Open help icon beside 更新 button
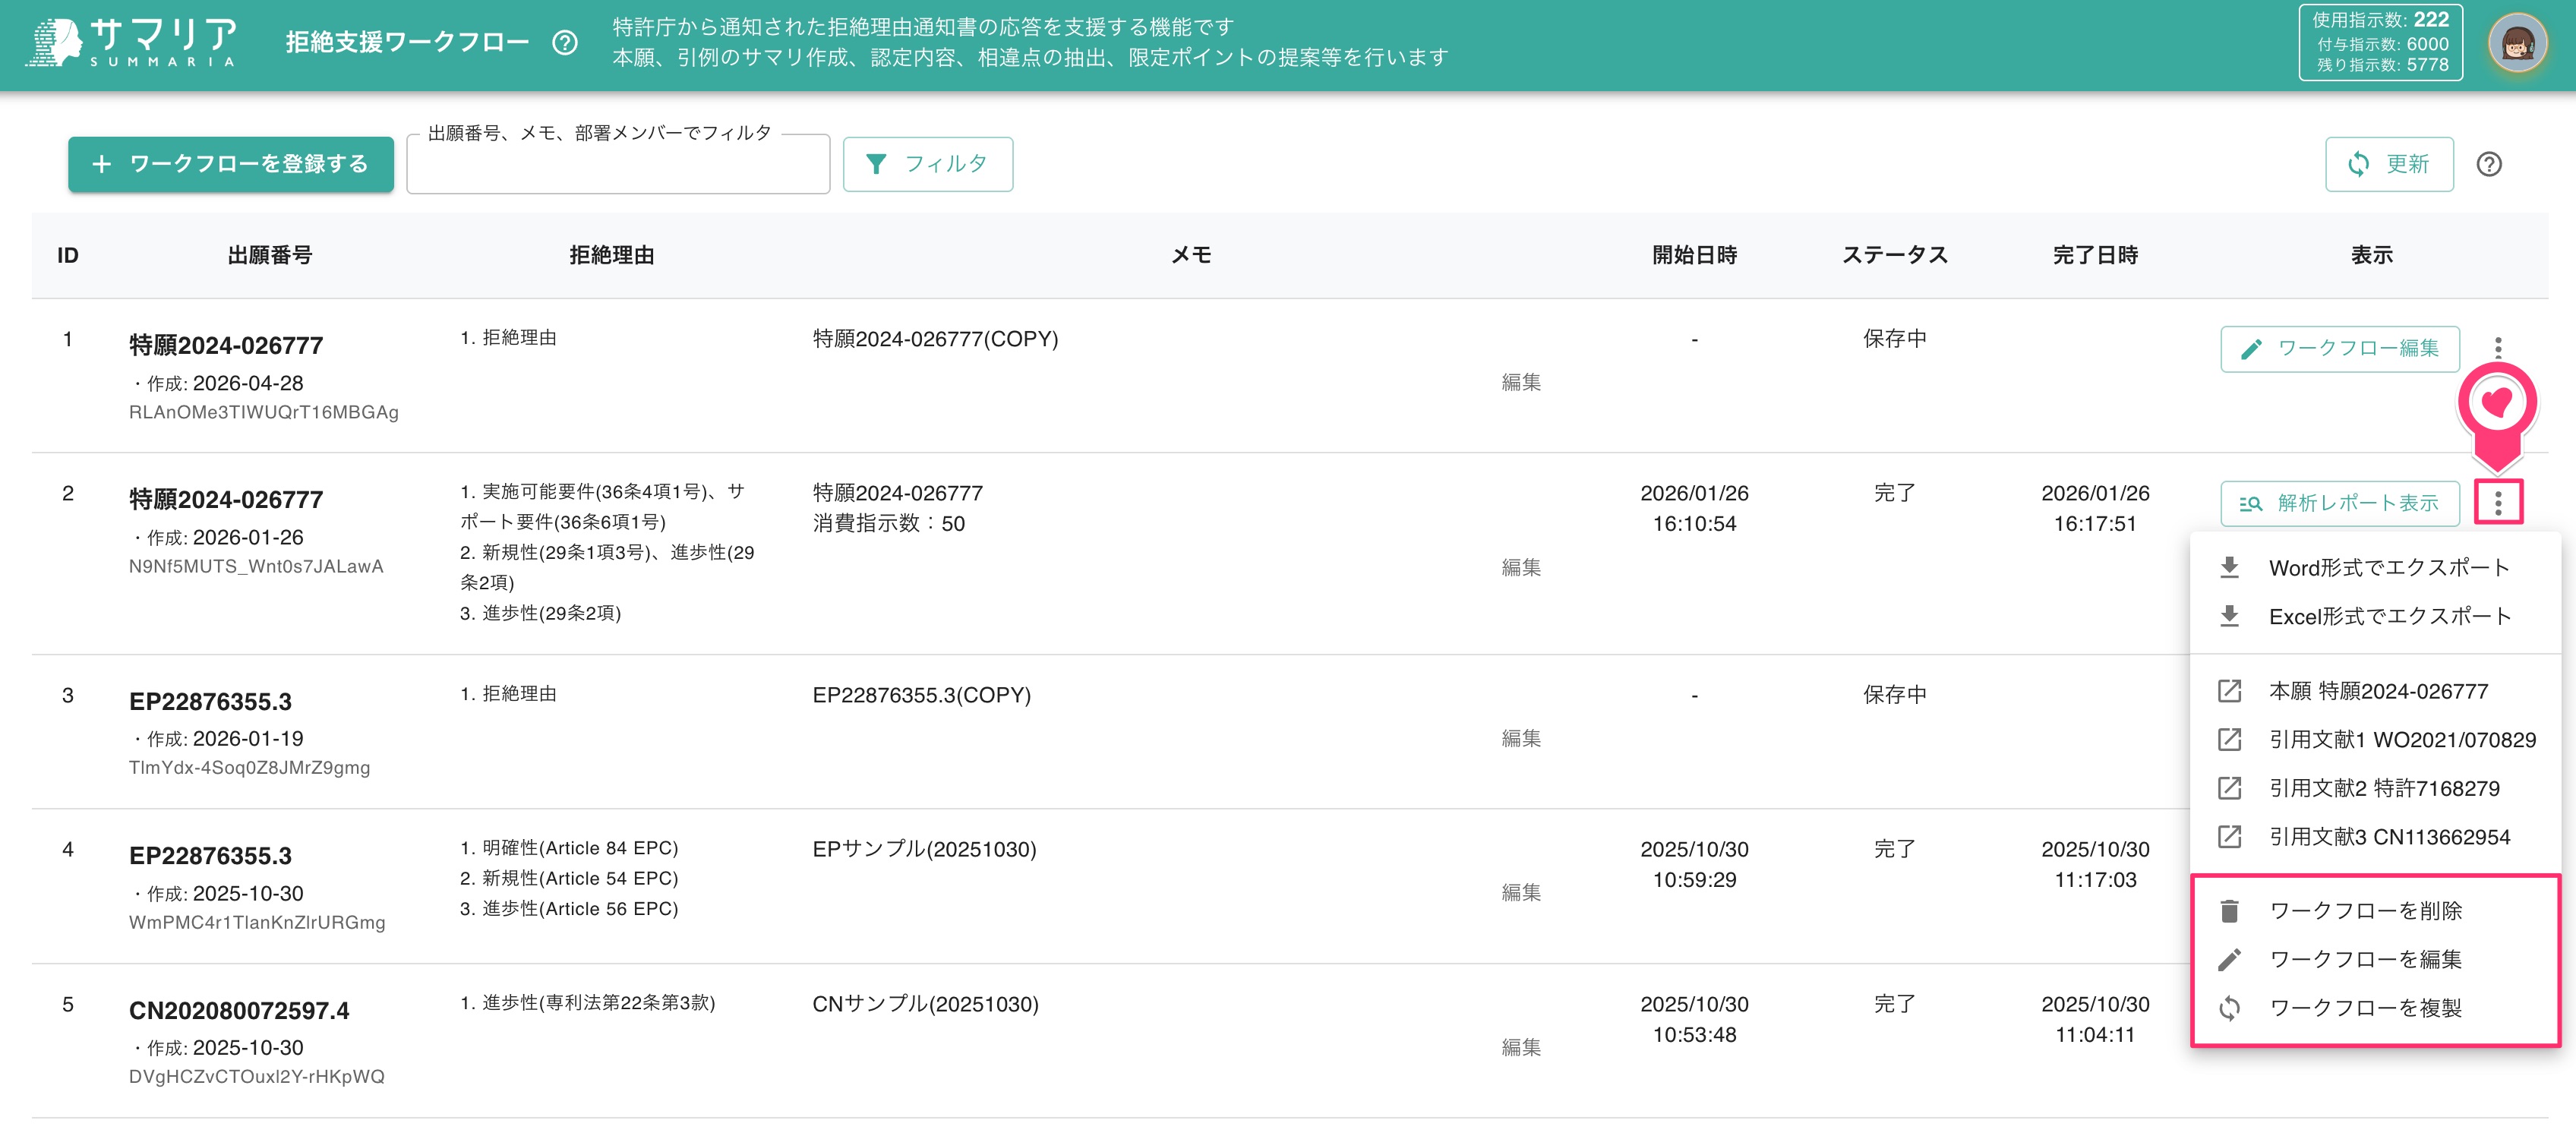The height and width of the screenshot is (1136, 2576). click(x=2489, y=164)
